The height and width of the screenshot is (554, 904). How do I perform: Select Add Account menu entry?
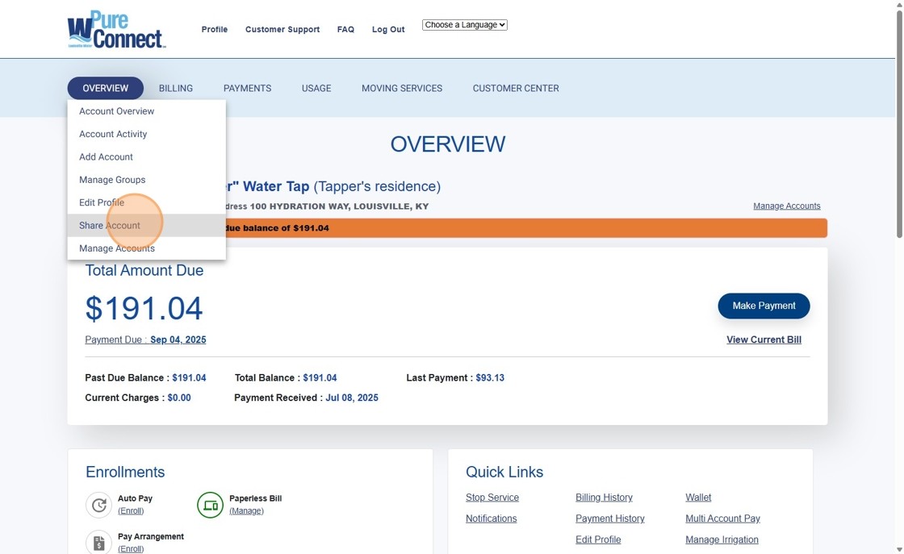[106, 157]
